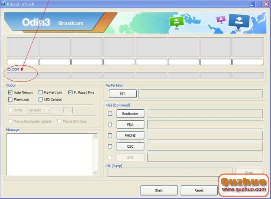Check the box beside CSC
271x199 pixels.
(110, 146)
